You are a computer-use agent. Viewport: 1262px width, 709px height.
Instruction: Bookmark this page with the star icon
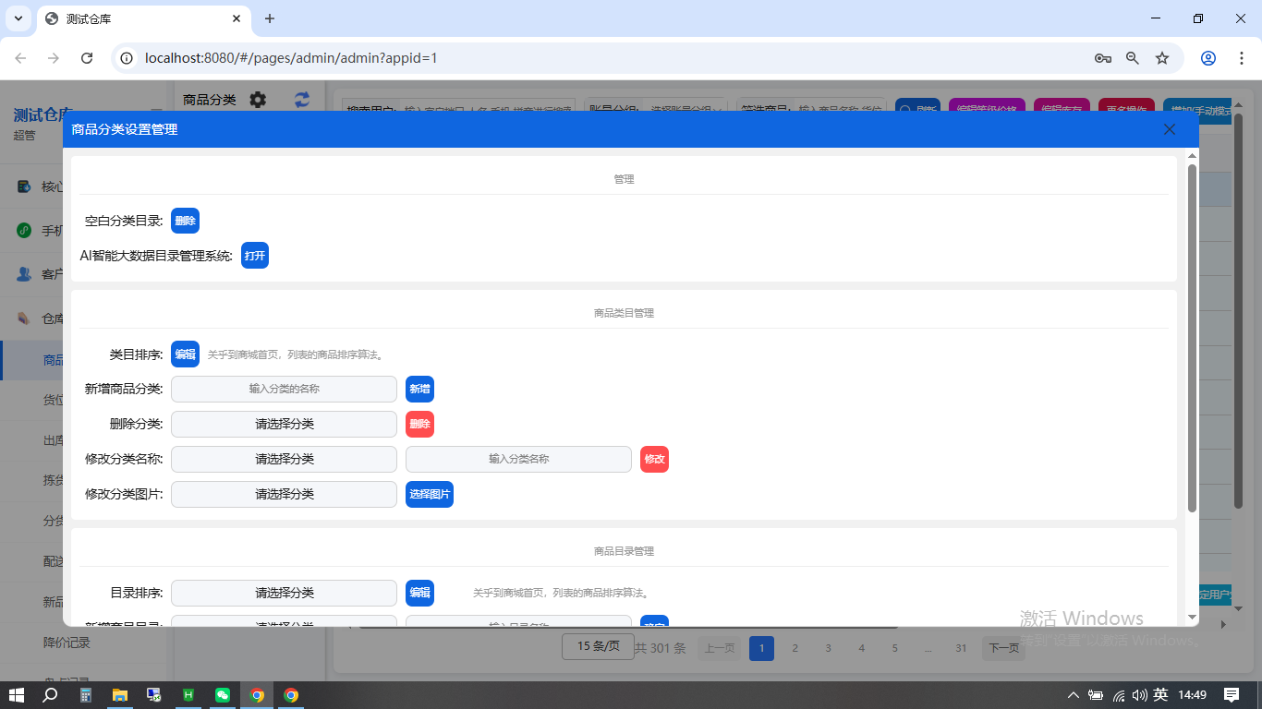[x=1162, y=58]
